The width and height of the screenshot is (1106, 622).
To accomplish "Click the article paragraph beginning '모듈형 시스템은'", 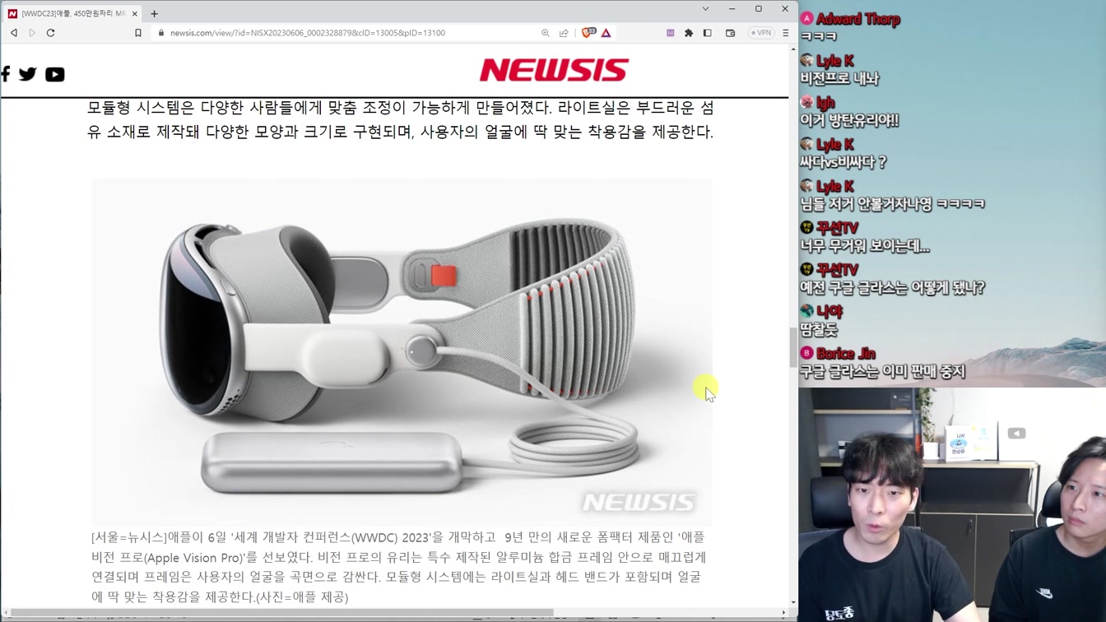I will (x=401, y=119).
